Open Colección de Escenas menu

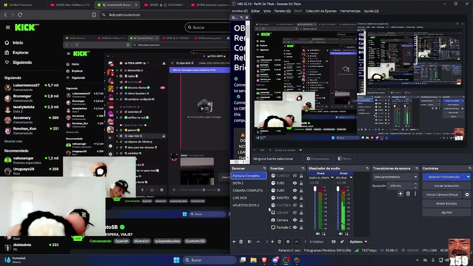point(321,11)
